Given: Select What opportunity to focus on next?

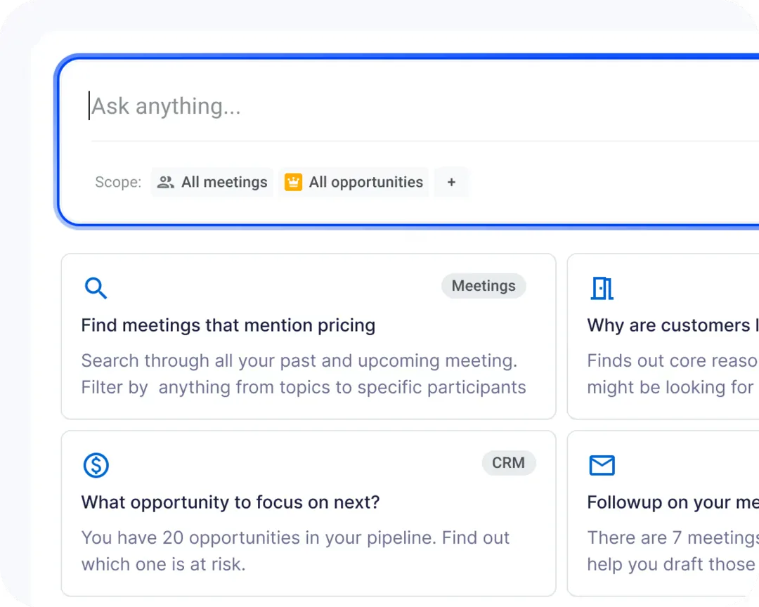Looking at the screenshot, I should pos(231,502).
